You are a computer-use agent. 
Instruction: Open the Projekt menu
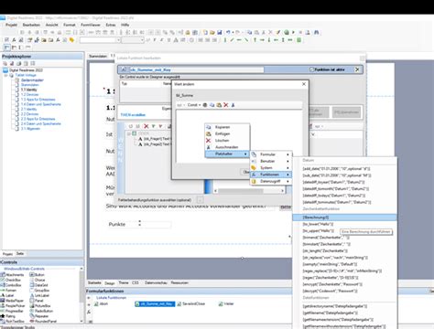(x=11, y=25)
